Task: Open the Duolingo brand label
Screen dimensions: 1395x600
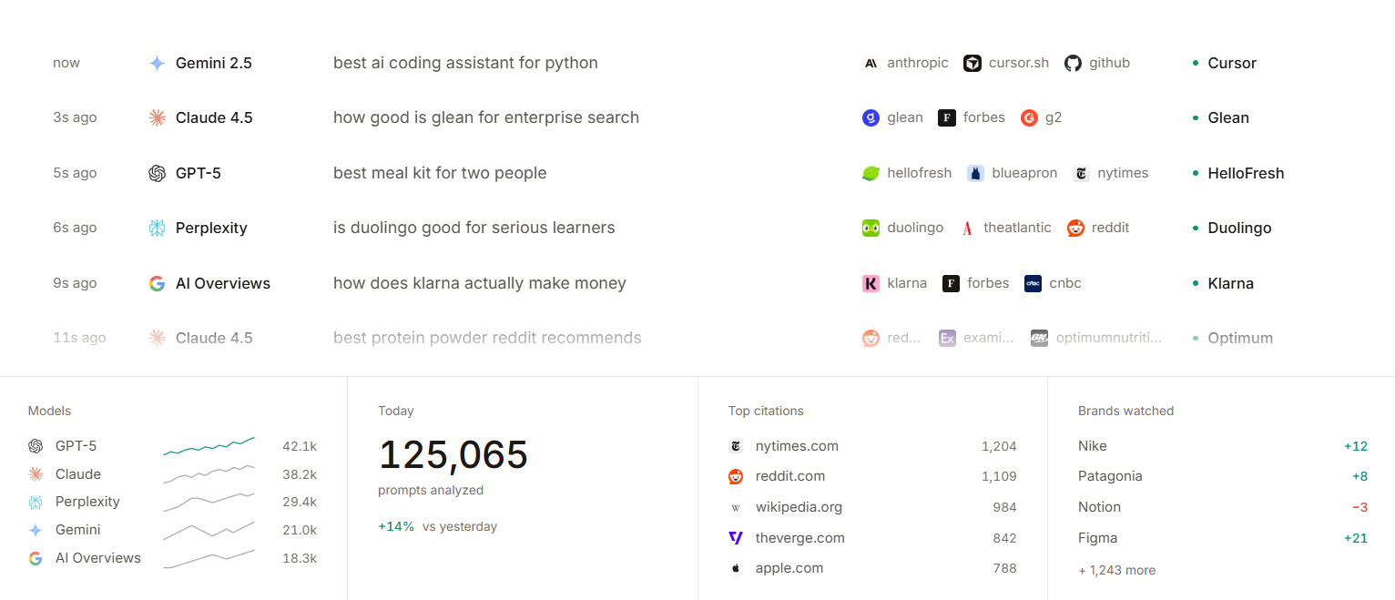Action: [x=1239, y=228]
